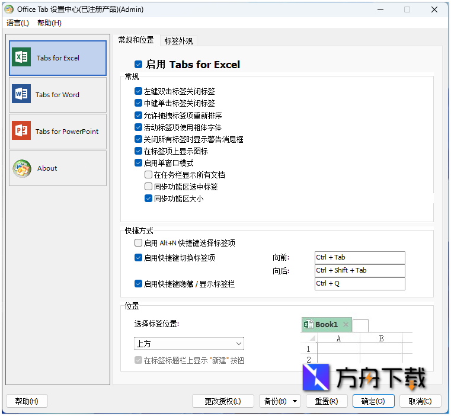Screen dimensions: 451x416
Task: Click the 快捷方式 group label
Action: click(139, 231)
